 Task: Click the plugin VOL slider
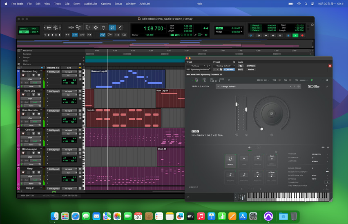click(x=305, y=80)
